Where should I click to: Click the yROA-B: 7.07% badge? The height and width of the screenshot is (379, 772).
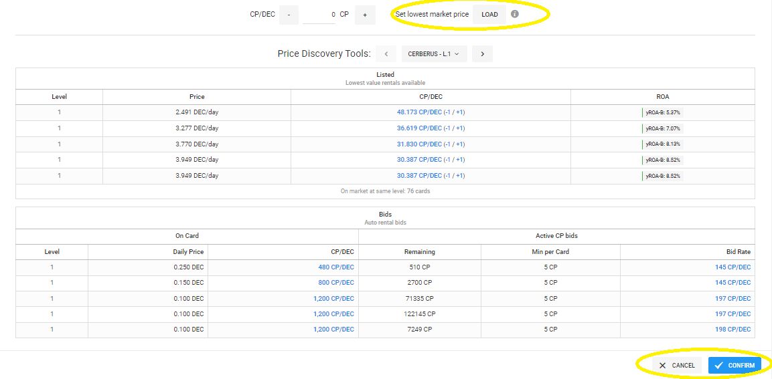click(x=663, y=129)
